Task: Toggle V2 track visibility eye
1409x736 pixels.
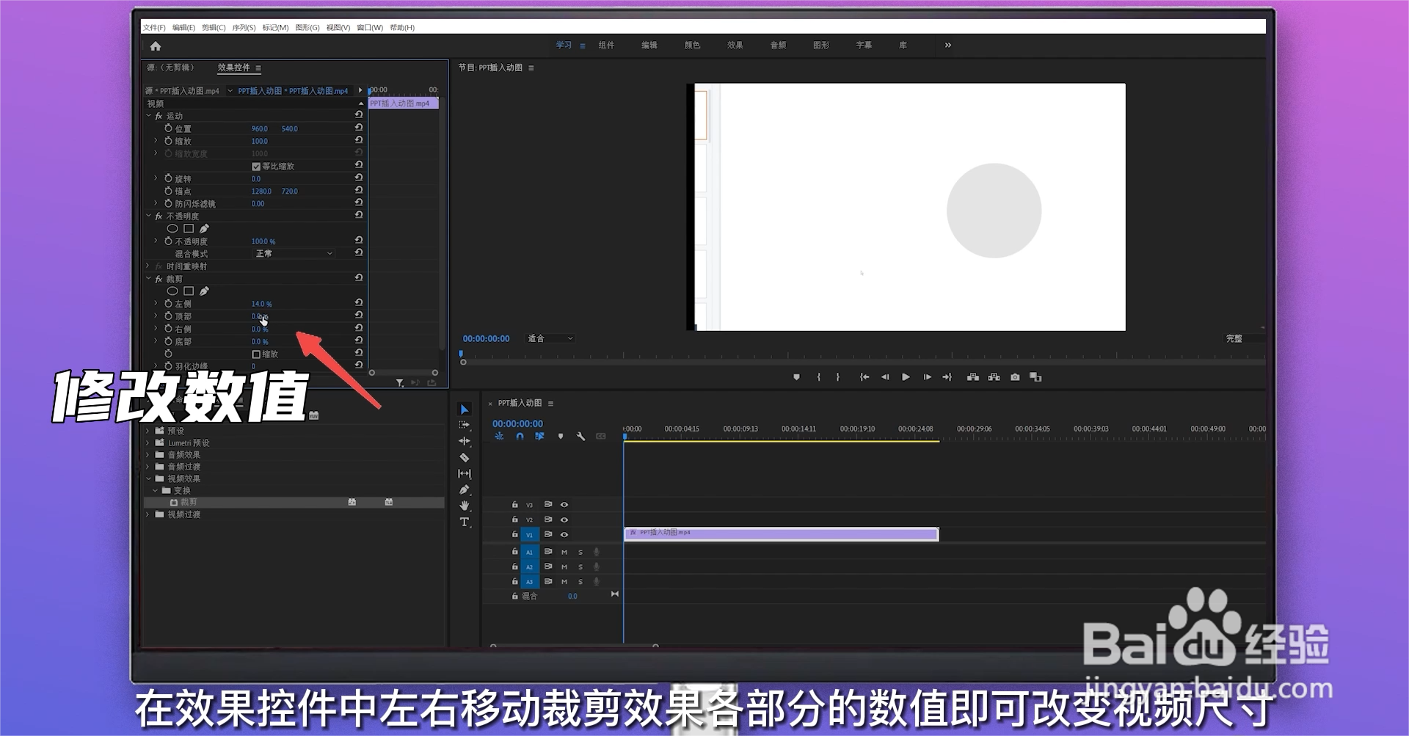Action: click(564, 520)
